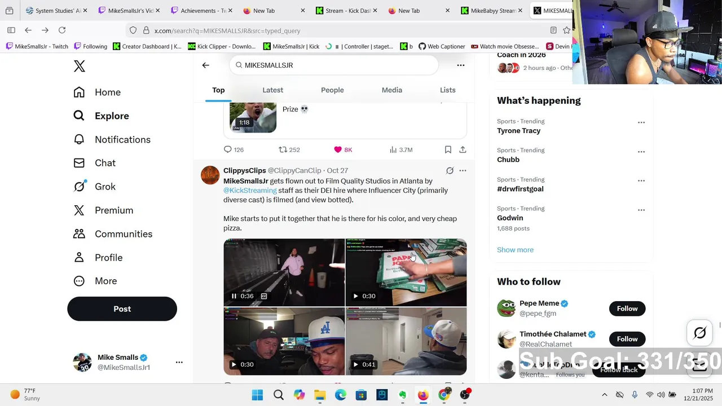The width and height of the screenshot is (722, 406).
Task: Click Show more under trends
Action: [x=515, y=250]
